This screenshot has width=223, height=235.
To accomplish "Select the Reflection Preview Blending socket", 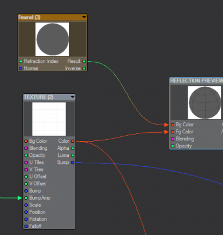I will [x=172, y=139].
